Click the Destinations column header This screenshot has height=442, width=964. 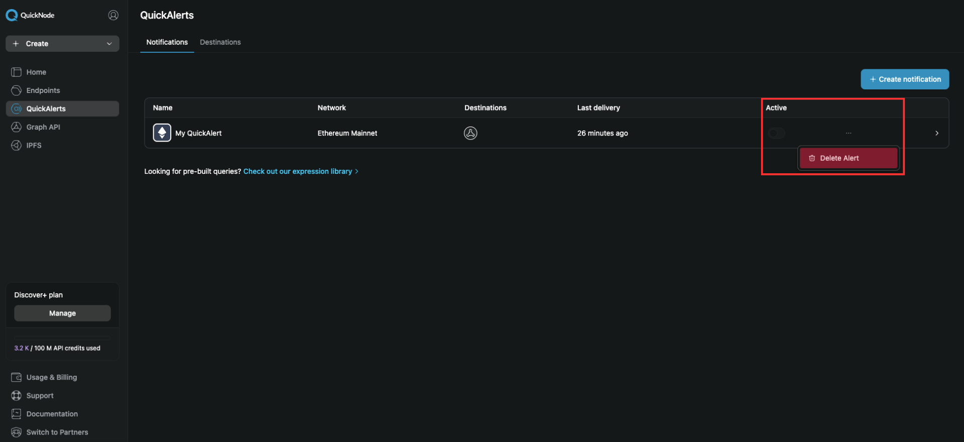[x=486, y=107]
